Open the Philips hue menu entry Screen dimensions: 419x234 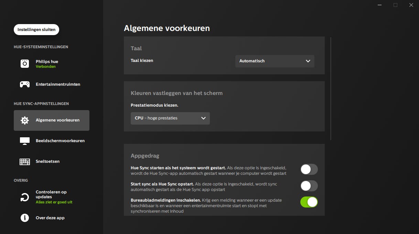click(x=52, y=64)
